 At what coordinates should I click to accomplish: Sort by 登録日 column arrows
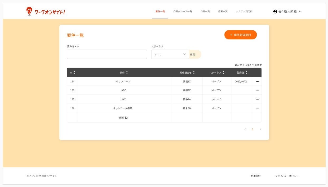246,73
